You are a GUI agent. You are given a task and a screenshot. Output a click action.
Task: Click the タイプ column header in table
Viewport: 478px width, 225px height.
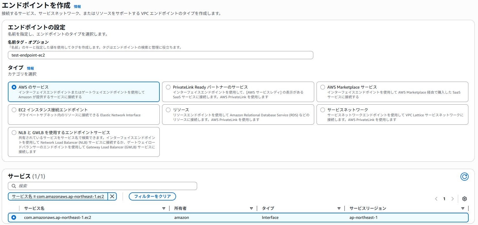[268, 208]
